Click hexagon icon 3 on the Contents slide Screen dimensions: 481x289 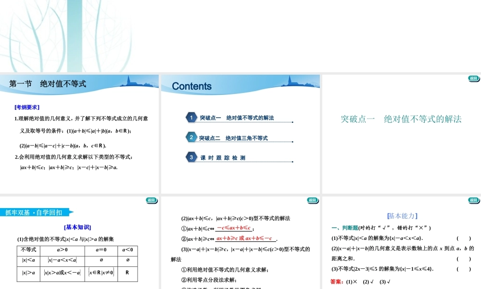pyautogui.click(x=191, y=158)
